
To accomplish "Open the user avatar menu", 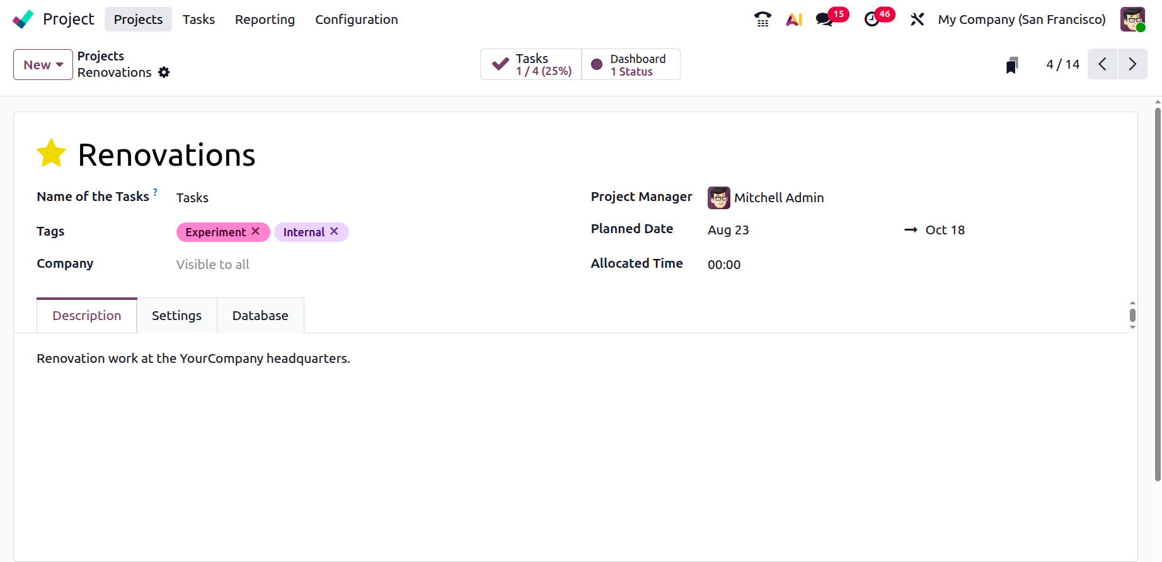I will [1132, 20].
